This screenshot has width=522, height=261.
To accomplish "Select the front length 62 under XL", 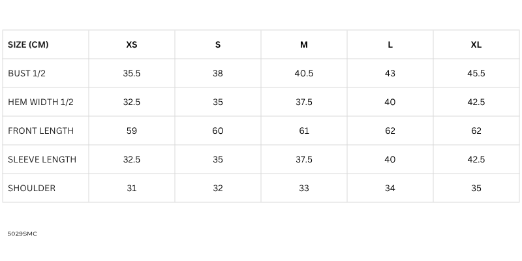I will 476,131.
